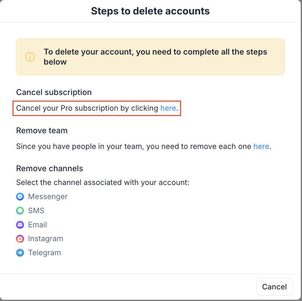Click the 'Cancel subscription' section heading
The height and width of the screenshot is (301, 302).
click(54, 92)
